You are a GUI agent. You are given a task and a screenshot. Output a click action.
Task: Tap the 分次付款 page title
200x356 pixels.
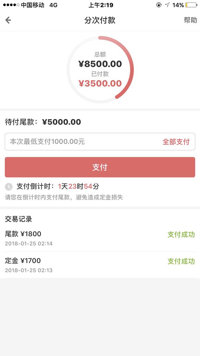(100, 20)
